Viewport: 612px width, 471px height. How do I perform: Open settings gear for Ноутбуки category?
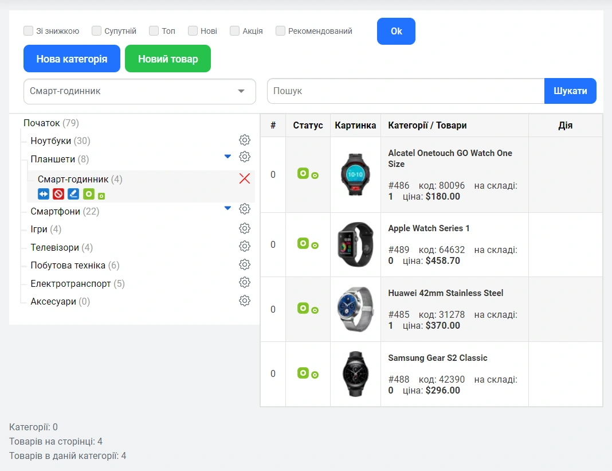click(x=245, y=140)
